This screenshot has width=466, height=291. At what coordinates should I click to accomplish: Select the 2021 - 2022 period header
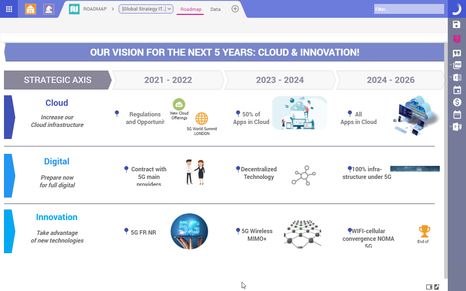pos(168,80)
